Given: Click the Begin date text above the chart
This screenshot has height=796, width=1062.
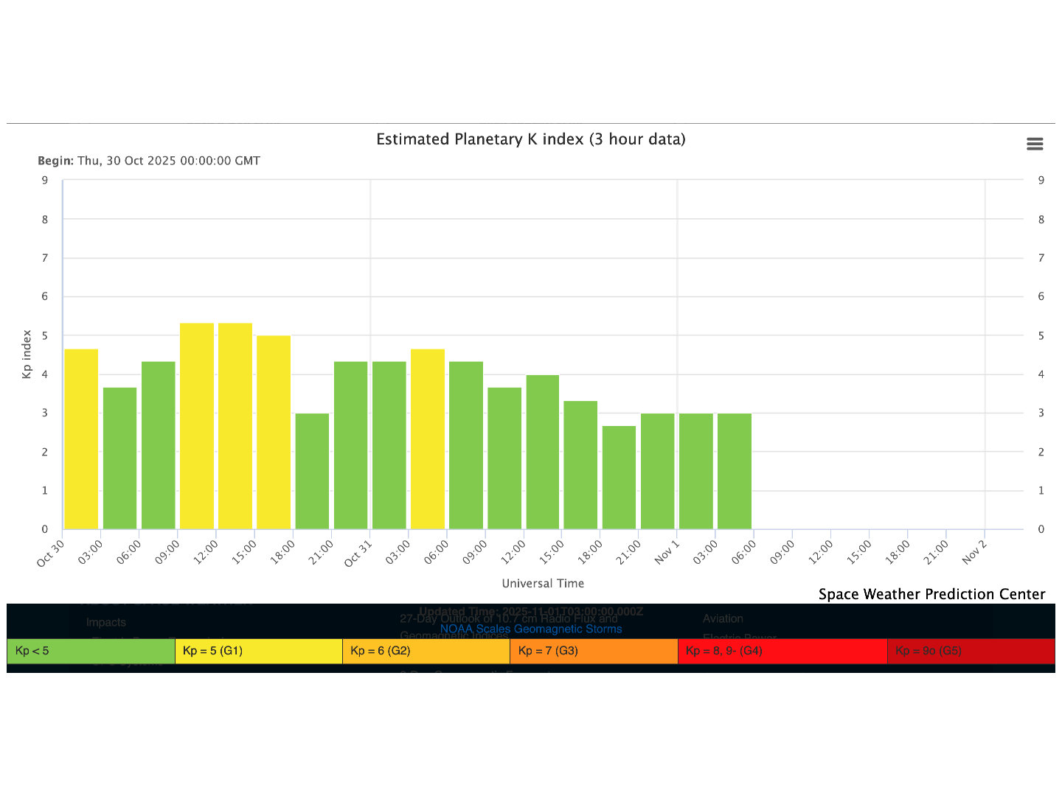Looking at the screenshot, I should (149, 161).
